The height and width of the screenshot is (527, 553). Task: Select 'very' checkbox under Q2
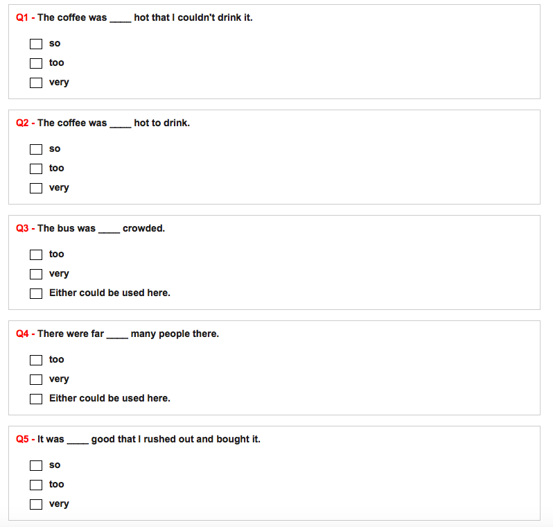(x=36, y=188)
